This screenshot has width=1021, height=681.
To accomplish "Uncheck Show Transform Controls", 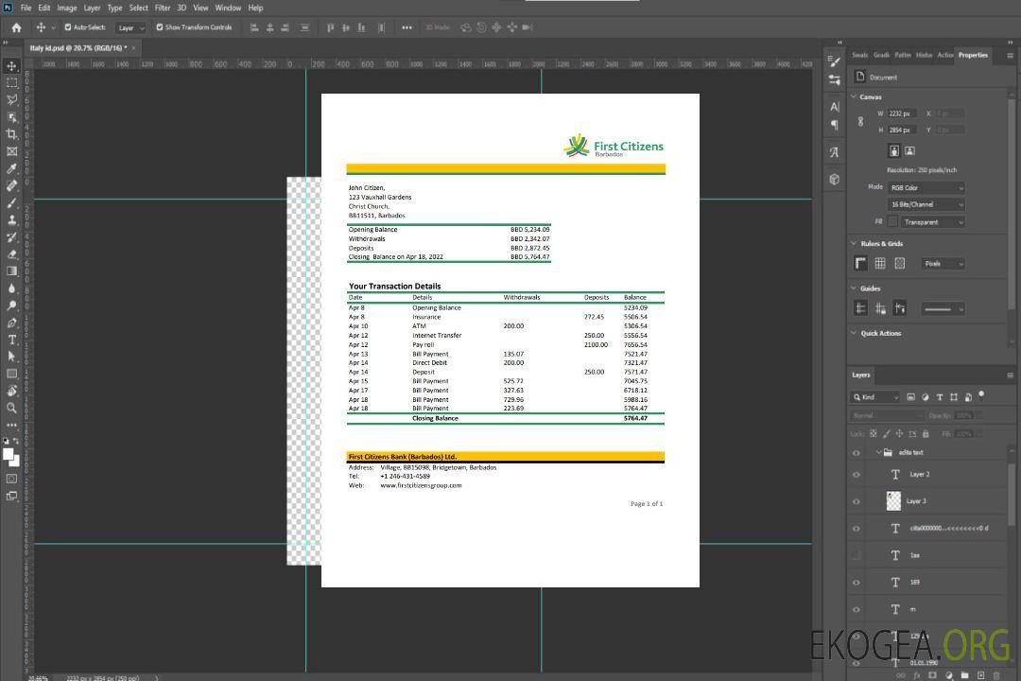I will [x=160, y=27].
